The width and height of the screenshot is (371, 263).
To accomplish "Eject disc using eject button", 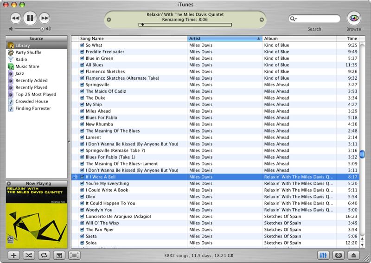I will (354, 255).
